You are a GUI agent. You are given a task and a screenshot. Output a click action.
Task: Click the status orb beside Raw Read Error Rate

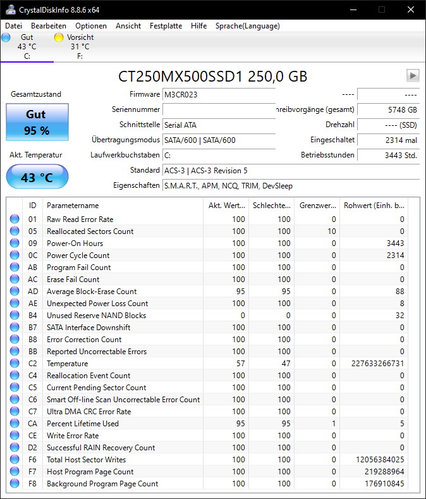pos(15,219)
